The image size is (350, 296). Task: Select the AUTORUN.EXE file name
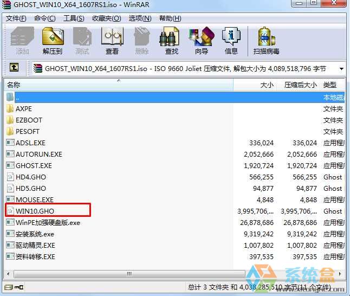39,154
